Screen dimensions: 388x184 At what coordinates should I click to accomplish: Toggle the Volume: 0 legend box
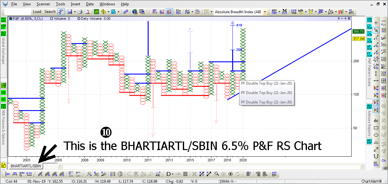click(52, 19)
